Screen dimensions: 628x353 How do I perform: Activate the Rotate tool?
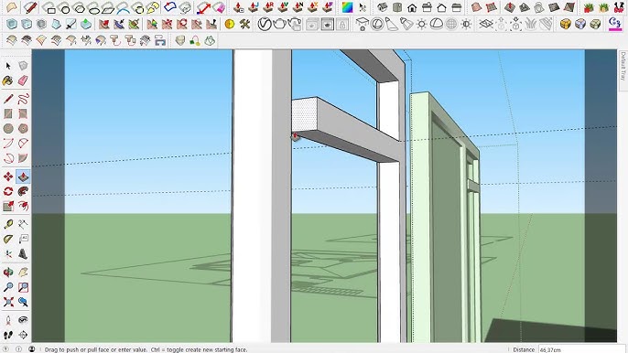coord(8,191)
